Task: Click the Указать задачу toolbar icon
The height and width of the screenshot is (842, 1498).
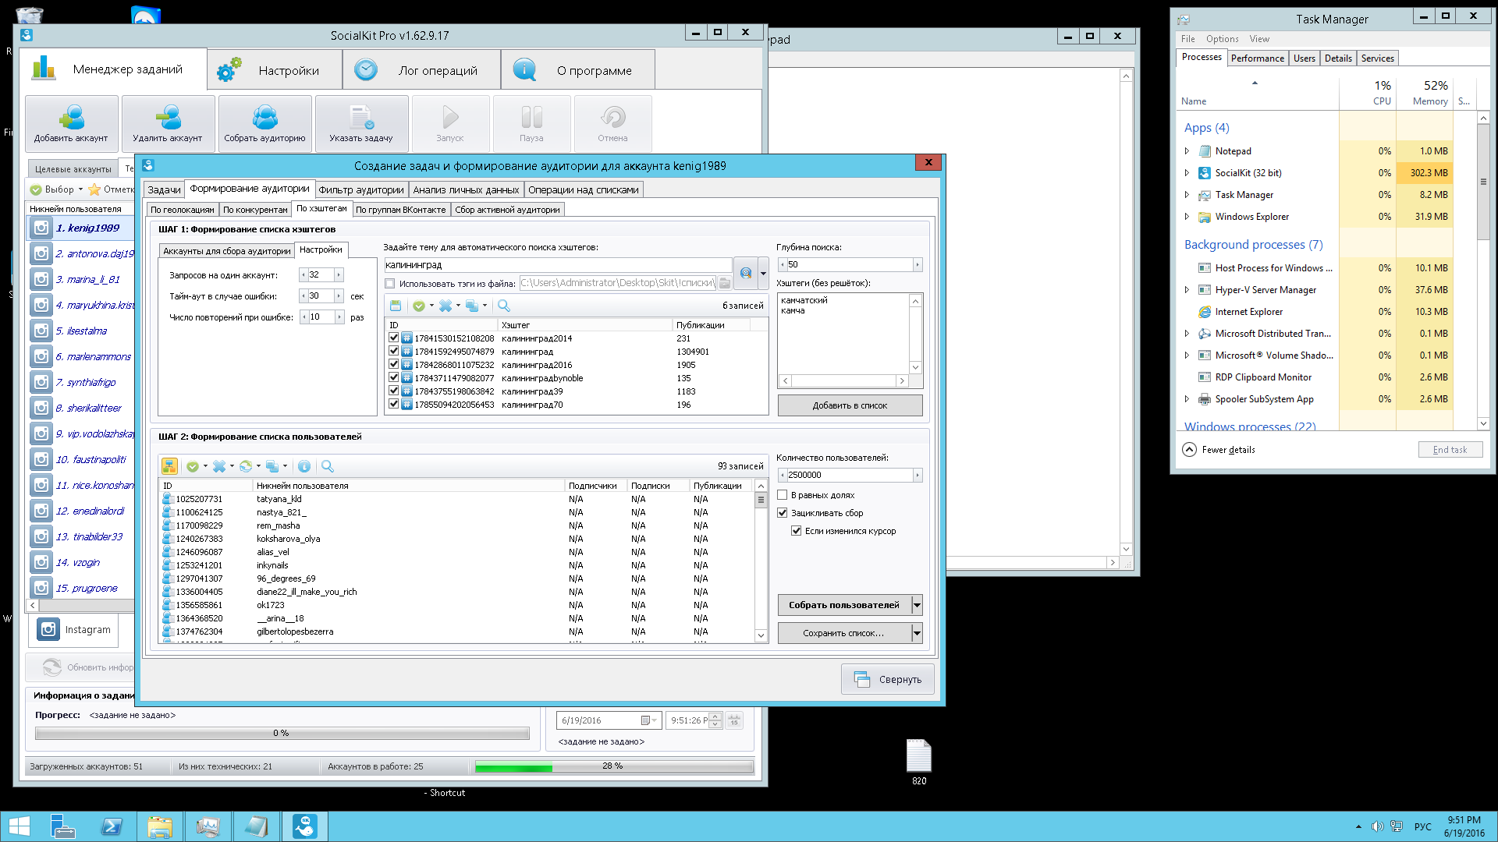Action: click(361, 123)
